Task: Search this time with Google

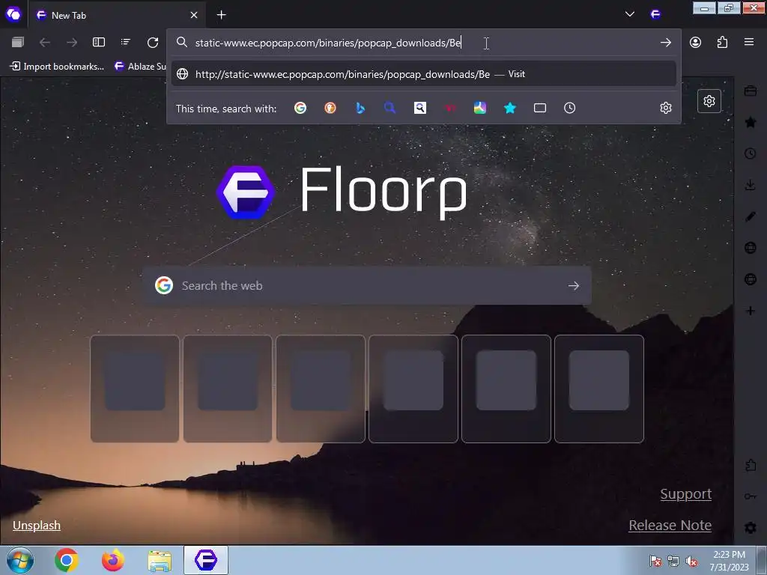Action: pyautogui.click(x=300, y=108)
